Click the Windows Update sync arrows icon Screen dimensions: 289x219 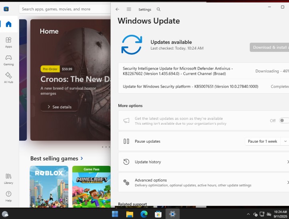pos(132,45)
